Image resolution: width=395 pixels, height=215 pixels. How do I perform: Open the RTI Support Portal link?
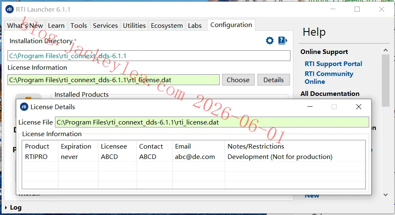click(x=333, y=64)
